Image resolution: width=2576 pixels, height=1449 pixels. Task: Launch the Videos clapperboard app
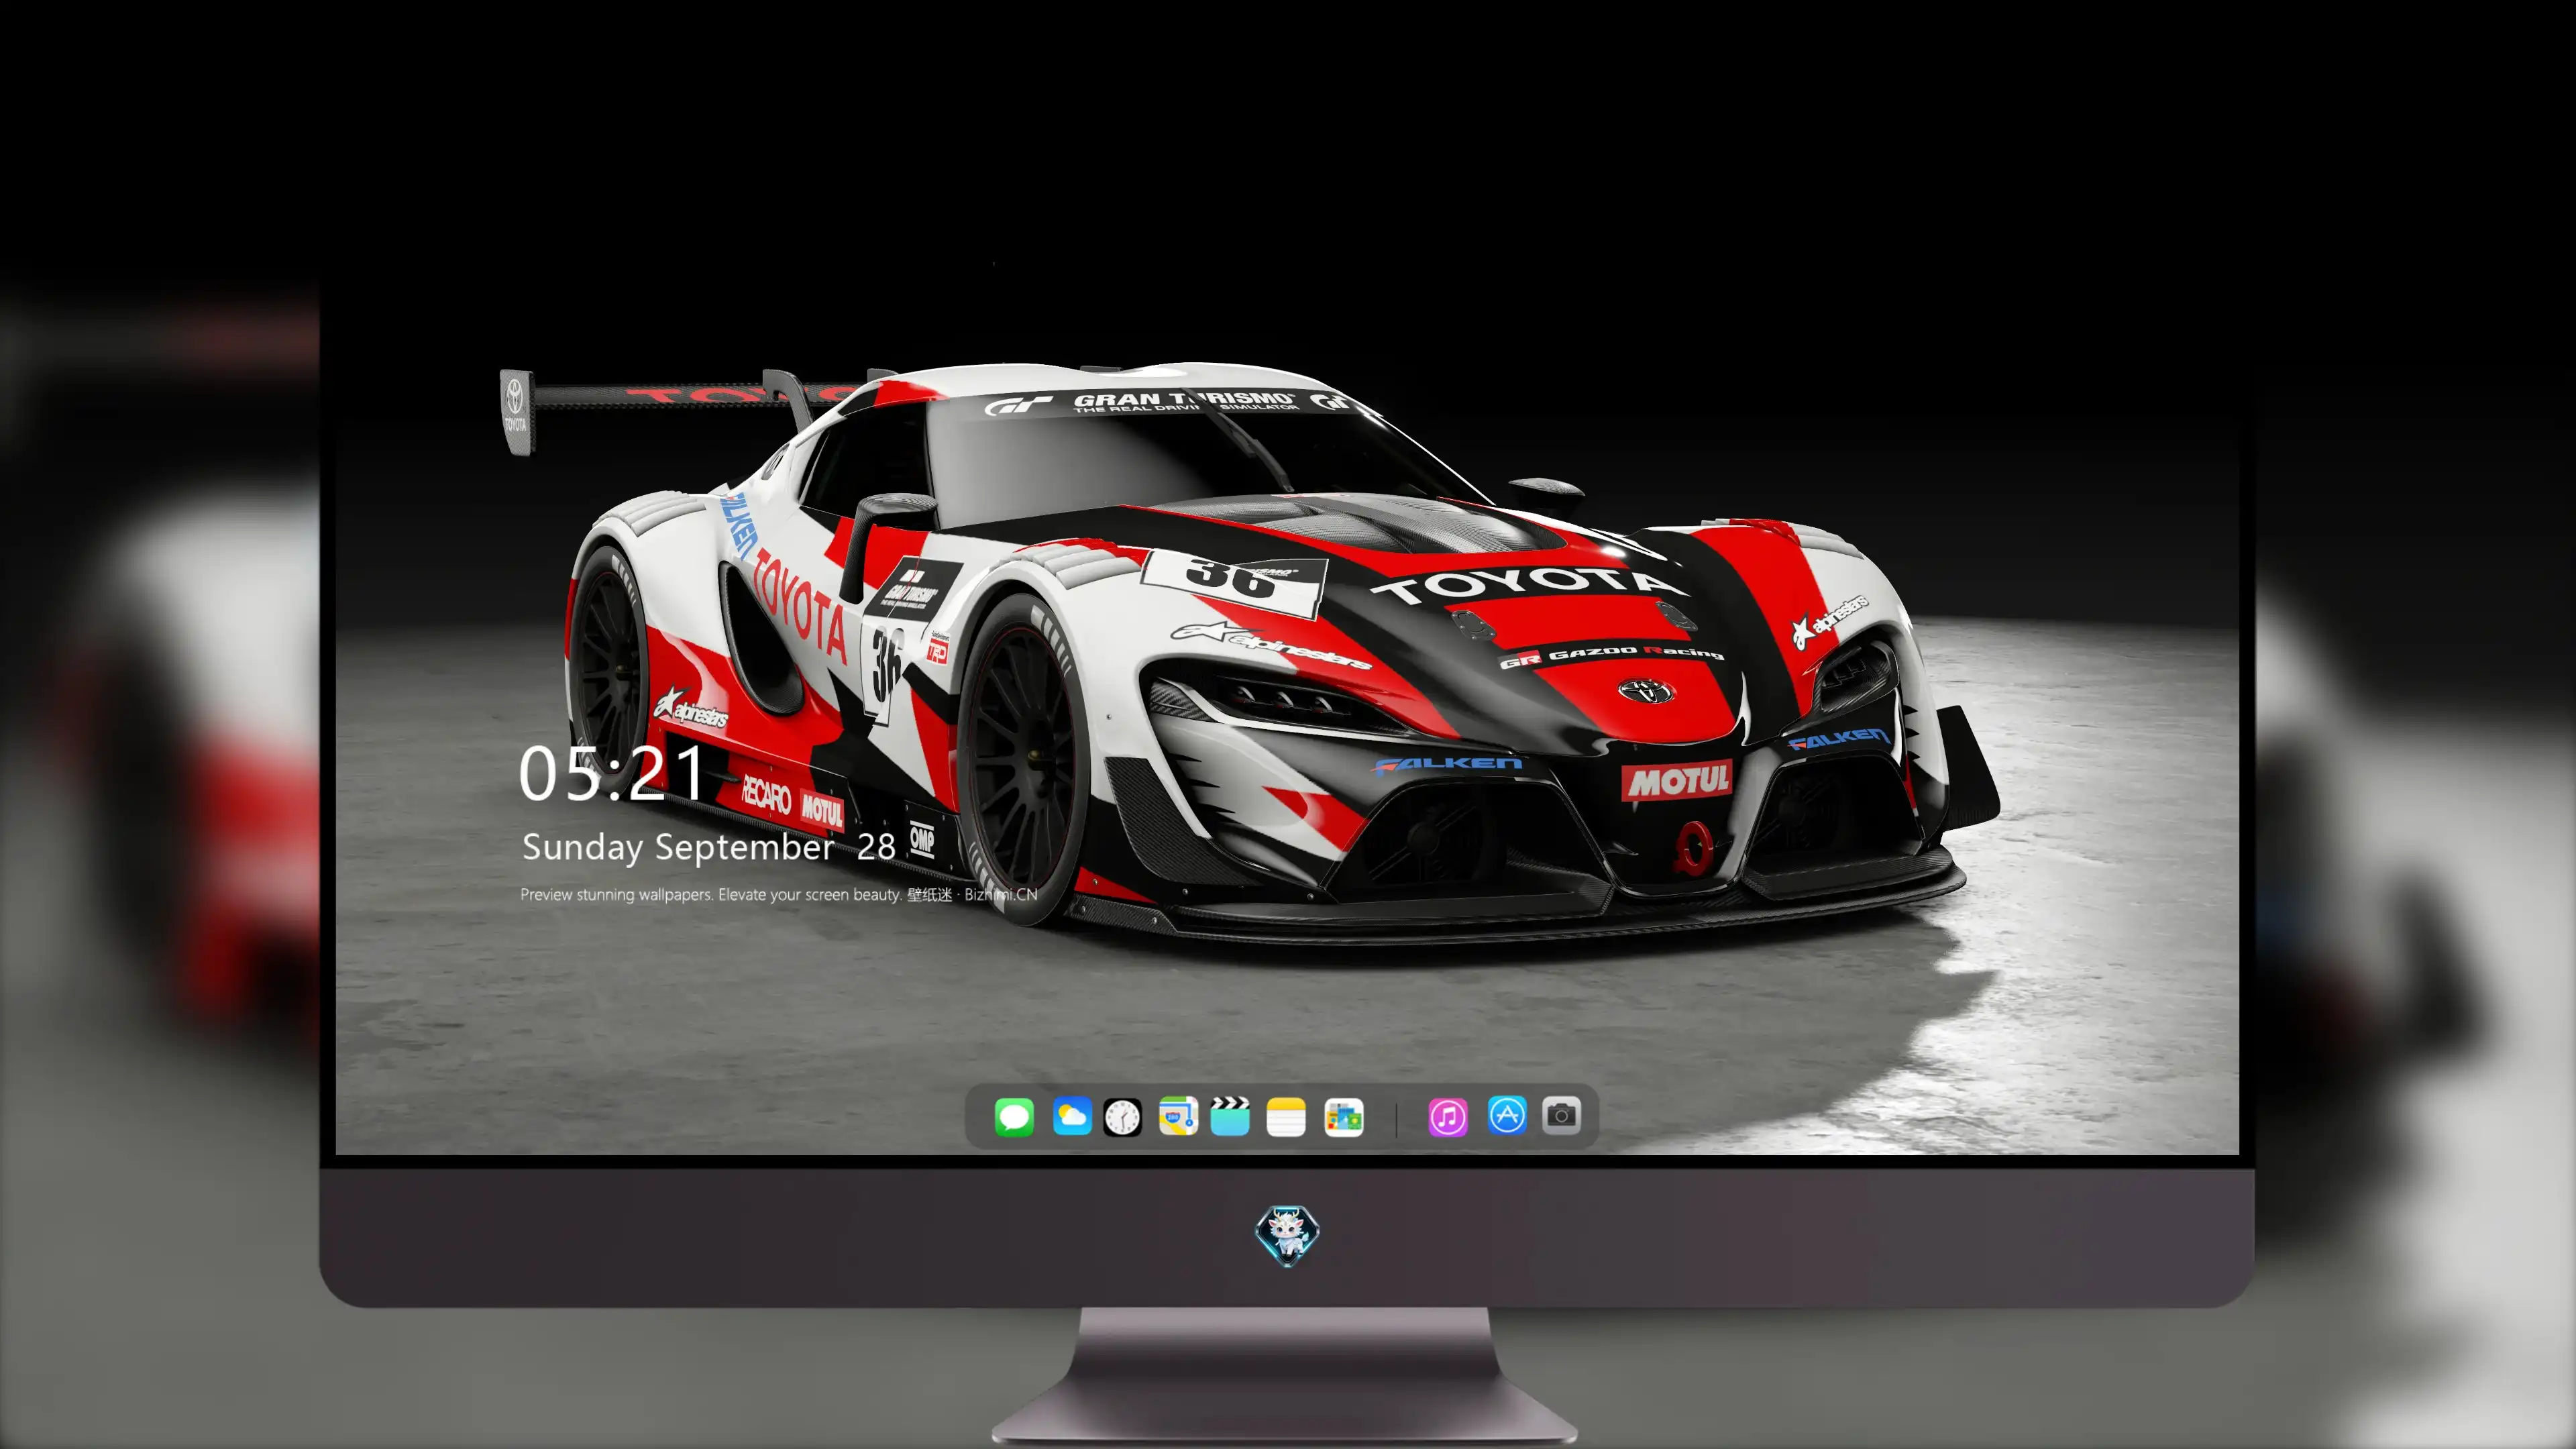click(x=1230, y=1116)
